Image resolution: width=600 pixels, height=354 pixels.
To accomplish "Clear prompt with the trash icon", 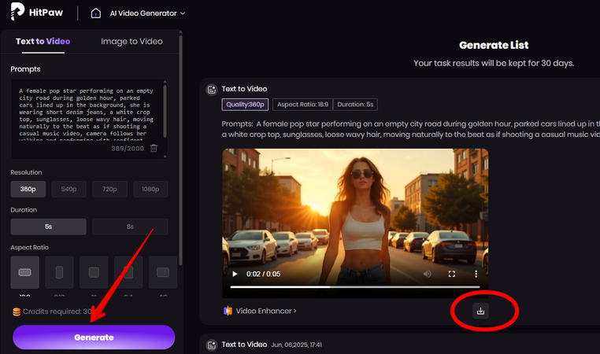I will [x=154, y=149].
